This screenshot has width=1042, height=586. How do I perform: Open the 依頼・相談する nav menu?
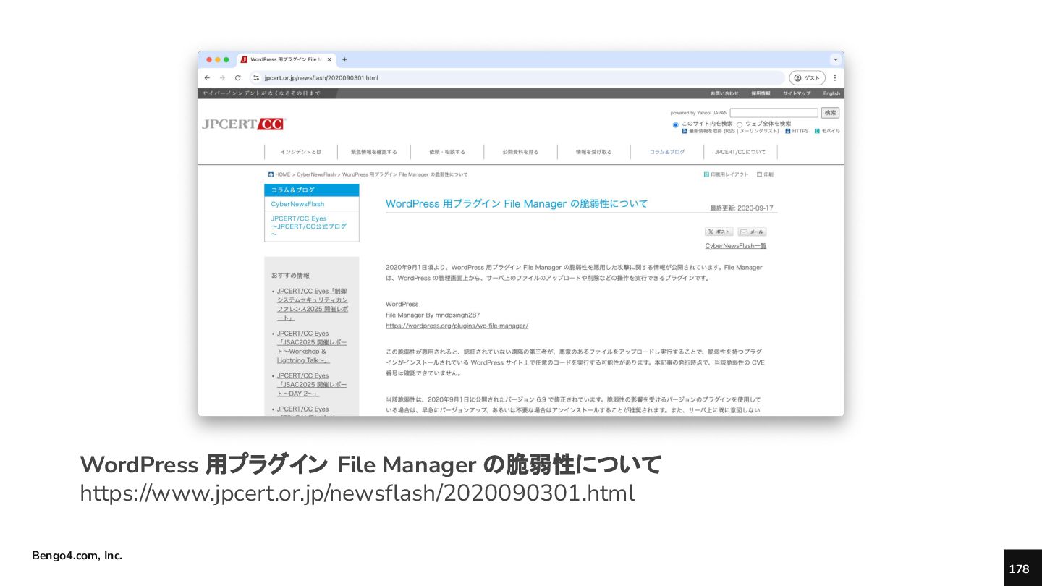click(447, 152)
